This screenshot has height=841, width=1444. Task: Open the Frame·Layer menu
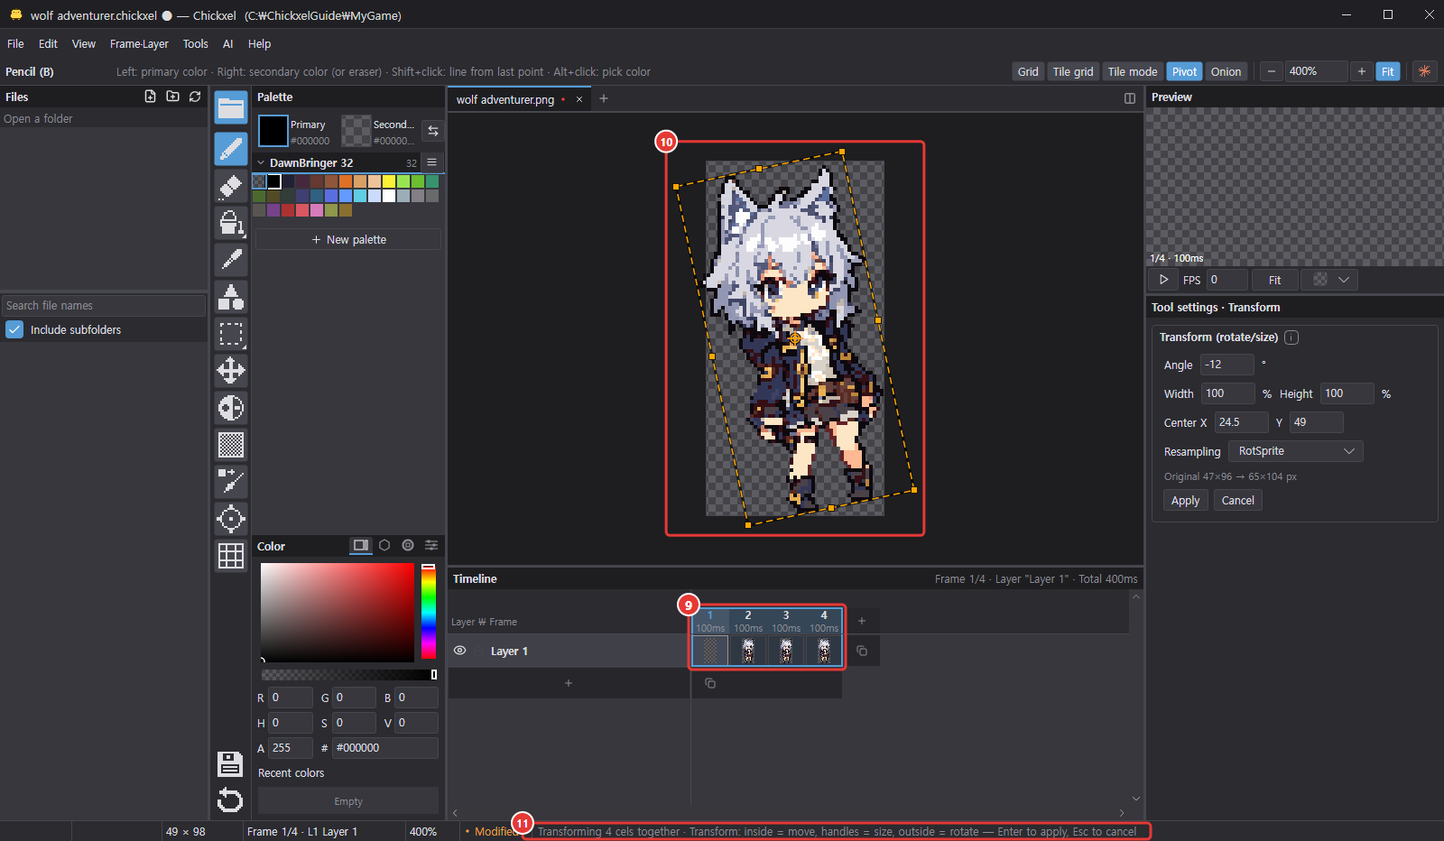[x=139, y=43]
